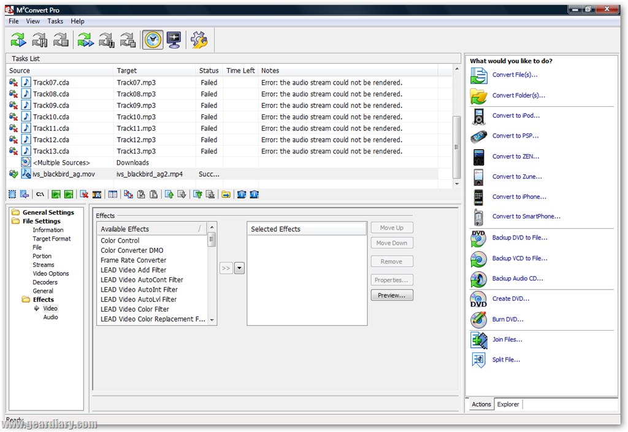This screenshot has width=628, height=432.
Task: Click the music note icon beside Track07.cda
Action: coord(26,82)
